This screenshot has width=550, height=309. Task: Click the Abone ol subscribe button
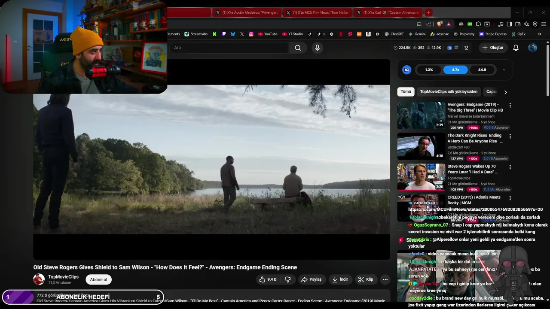point(98,279)
